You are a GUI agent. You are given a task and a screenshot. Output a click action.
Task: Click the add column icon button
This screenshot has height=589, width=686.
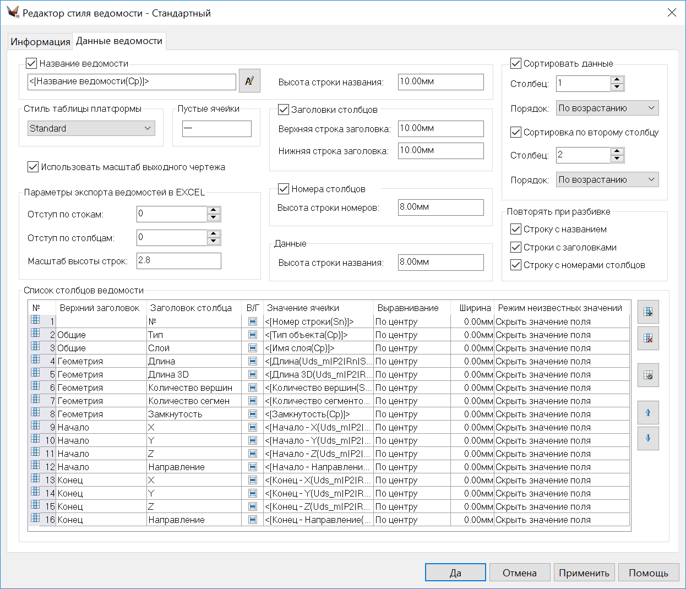[x=648, y=312]
